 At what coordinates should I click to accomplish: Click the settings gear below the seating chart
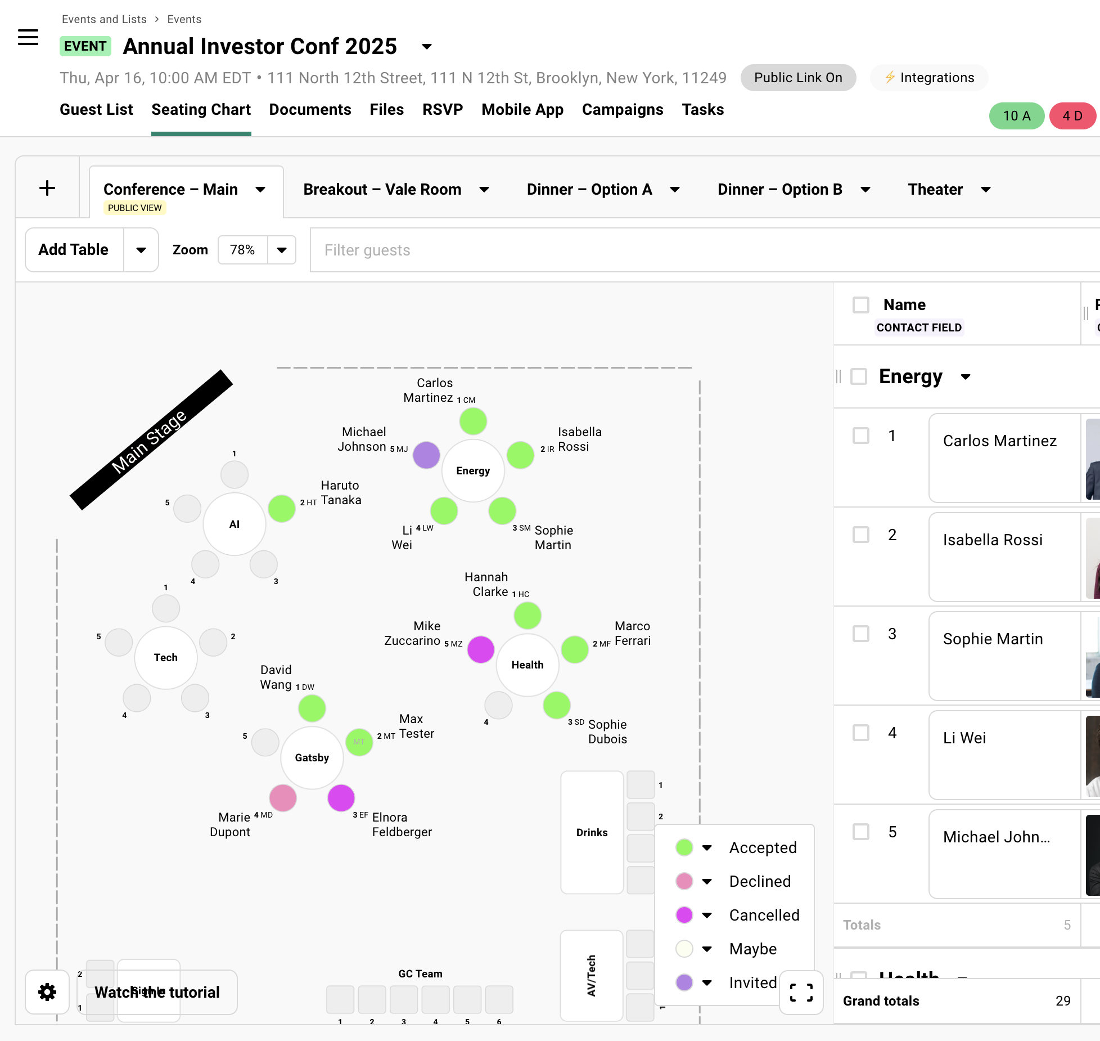click(47, 993)
